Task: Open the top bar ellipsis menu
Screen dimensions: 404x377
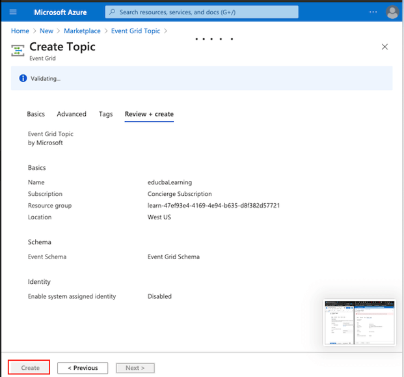Action: tap(373, 12)
